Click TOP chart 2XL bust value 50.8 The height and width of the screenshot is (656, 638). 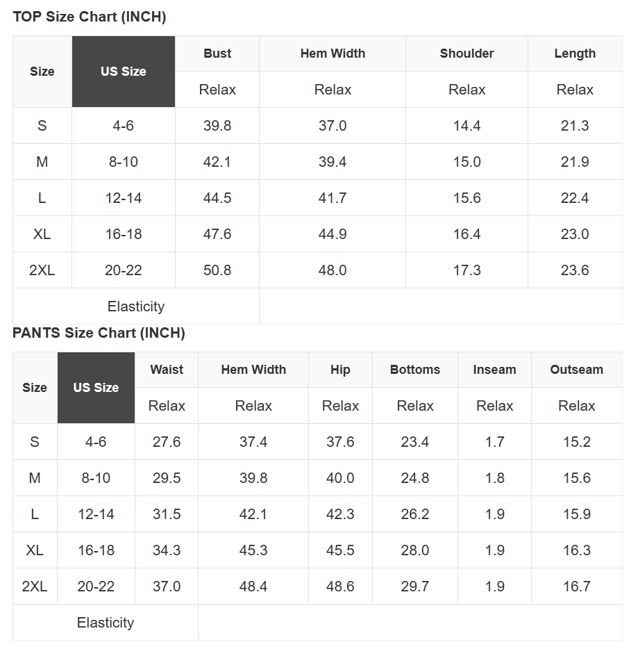tap(217, 270)
